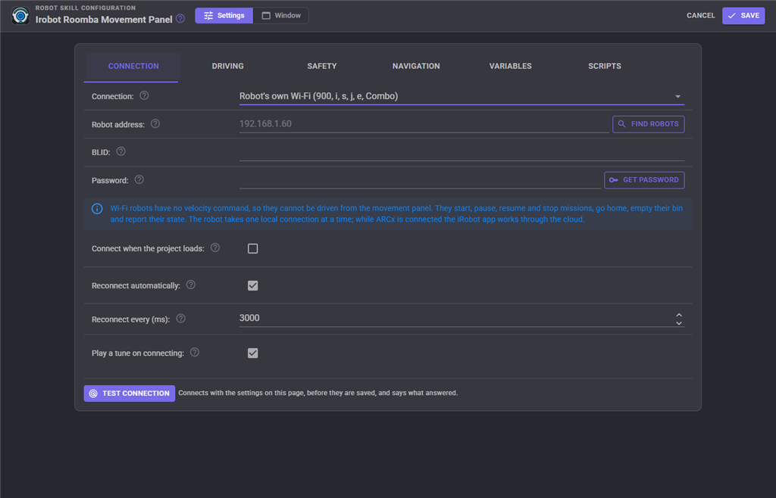
Task: Open help for Connect when the project loads
Action: pos(215,247)
